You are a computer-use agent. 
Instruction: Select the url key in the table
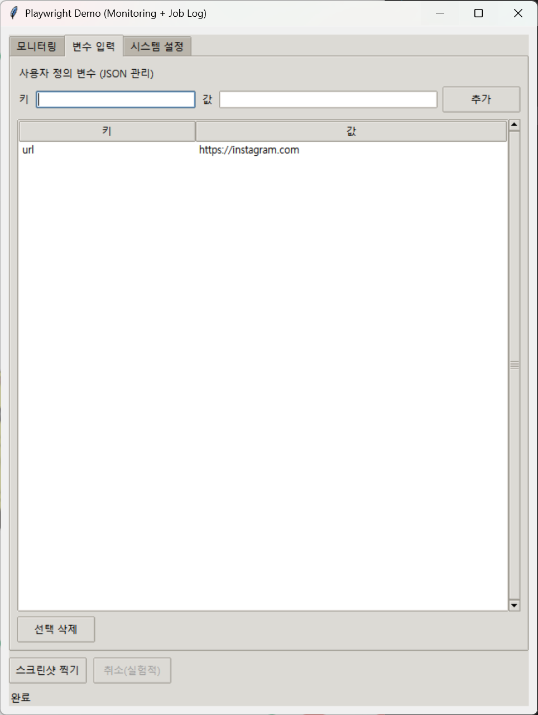click(28, 150)
